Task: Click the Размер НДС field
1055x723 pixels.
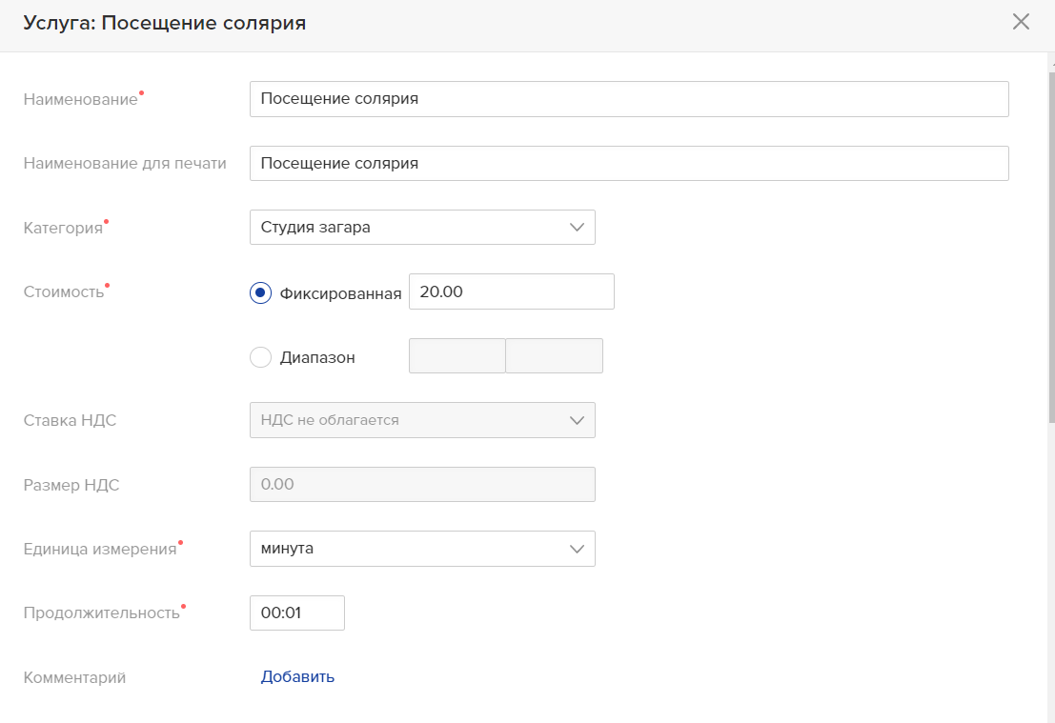Action: coord(422,484)
